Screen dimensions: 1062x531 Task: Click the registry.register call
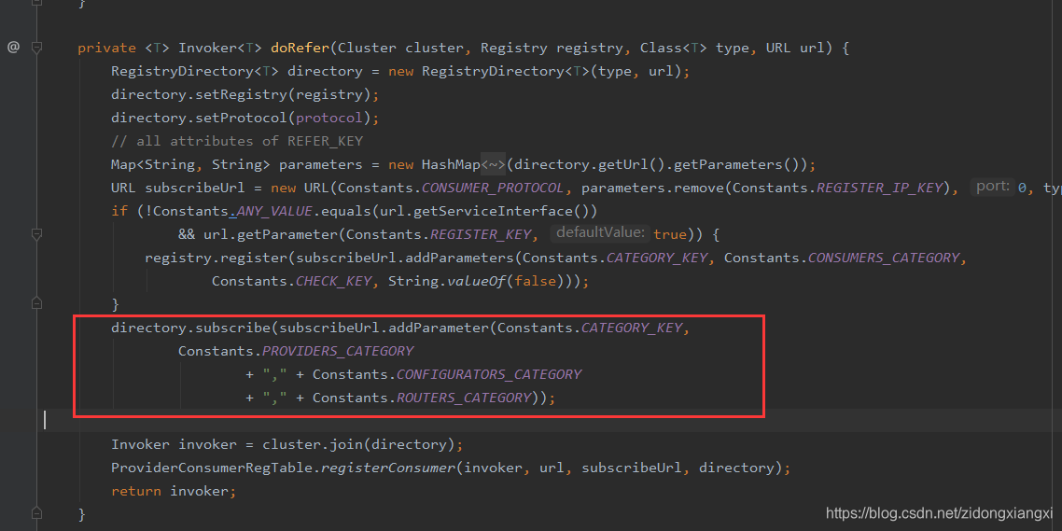(217, 259)
